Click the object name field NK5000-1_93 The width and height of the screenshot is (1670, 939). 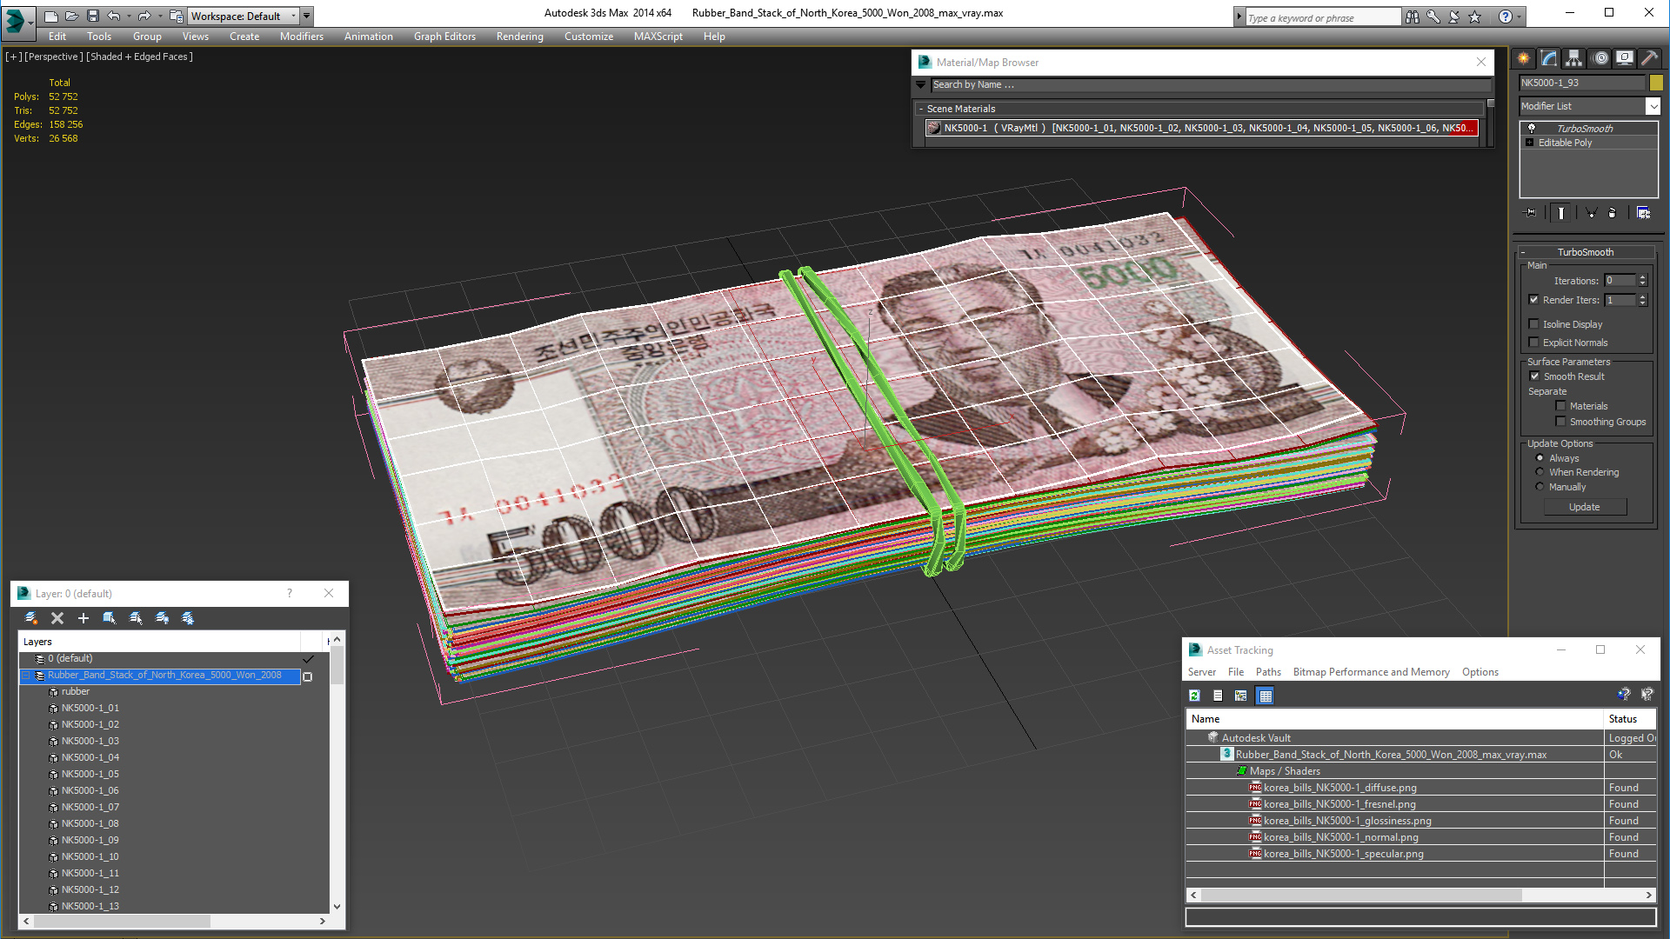[1582, 83]
